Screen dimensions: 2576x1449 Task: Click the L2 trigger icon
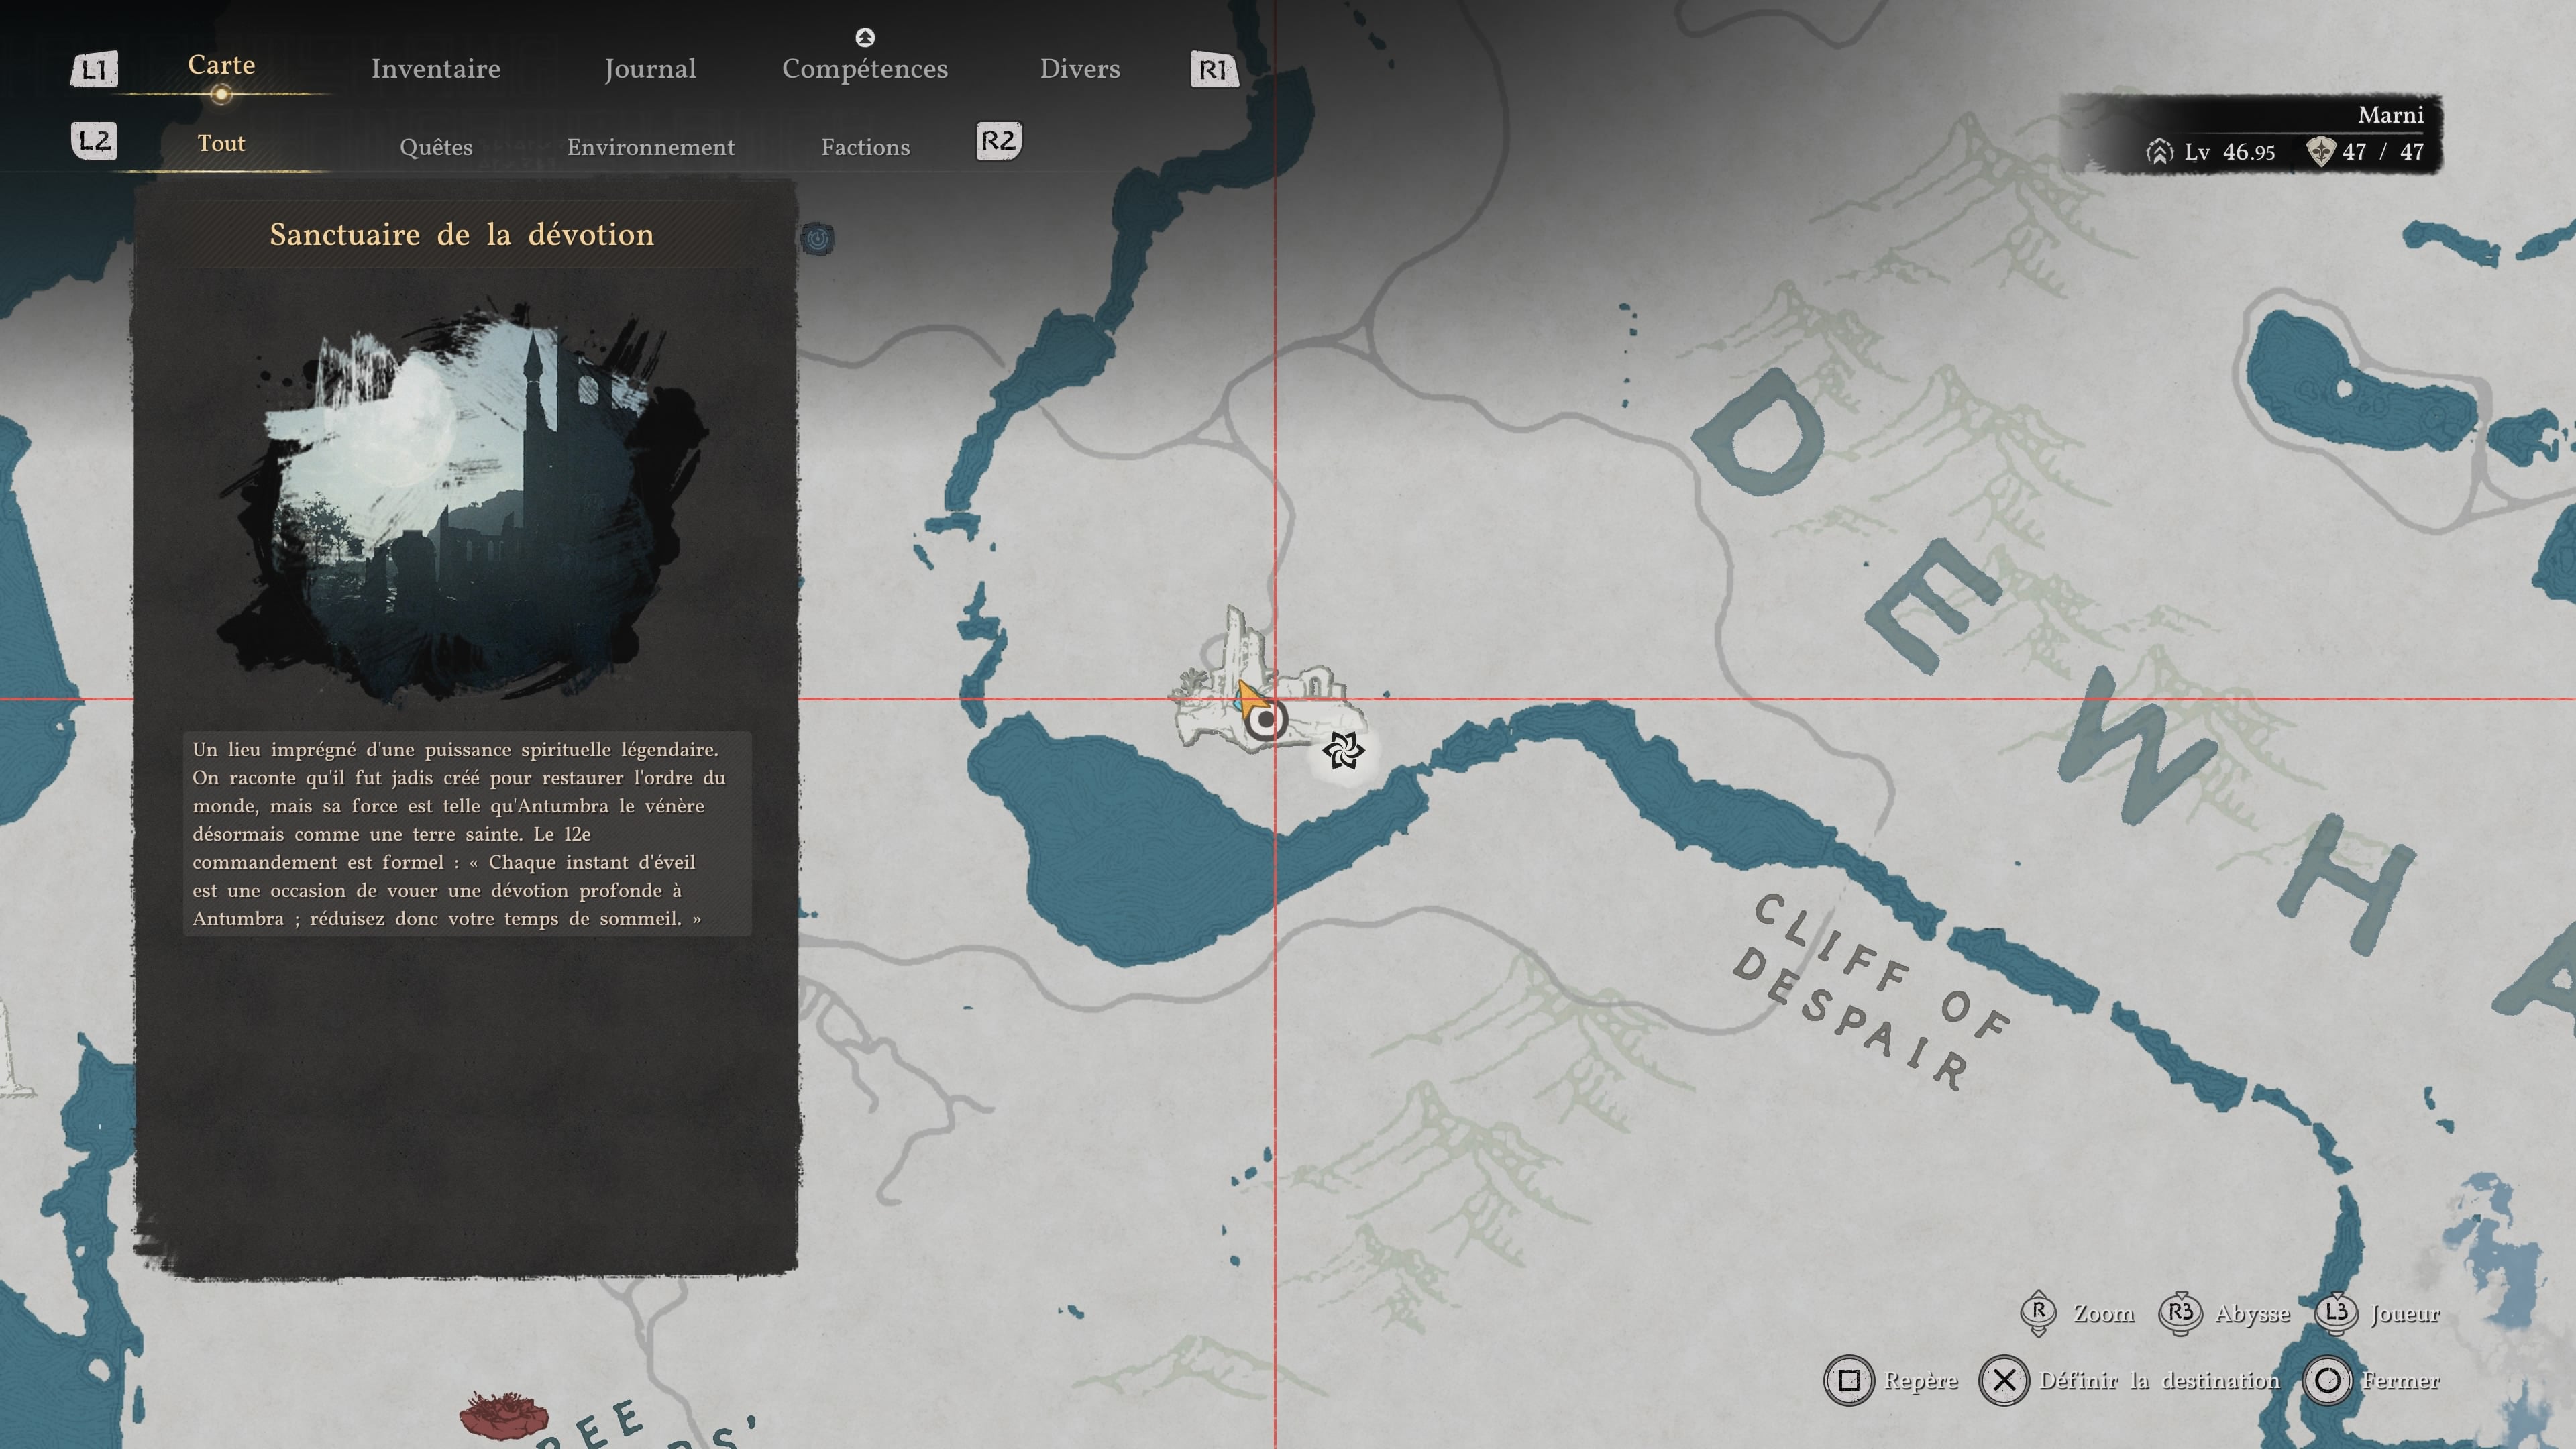point(94,141)
